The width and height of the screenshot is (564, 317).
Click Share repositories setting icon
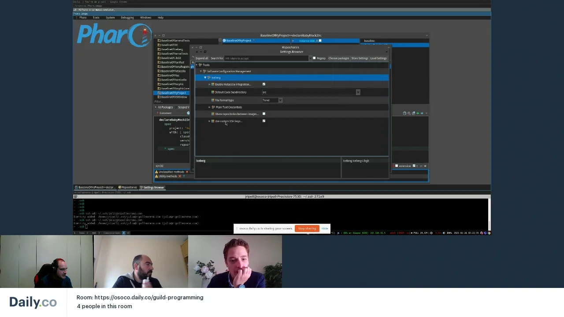coord(213,114)
